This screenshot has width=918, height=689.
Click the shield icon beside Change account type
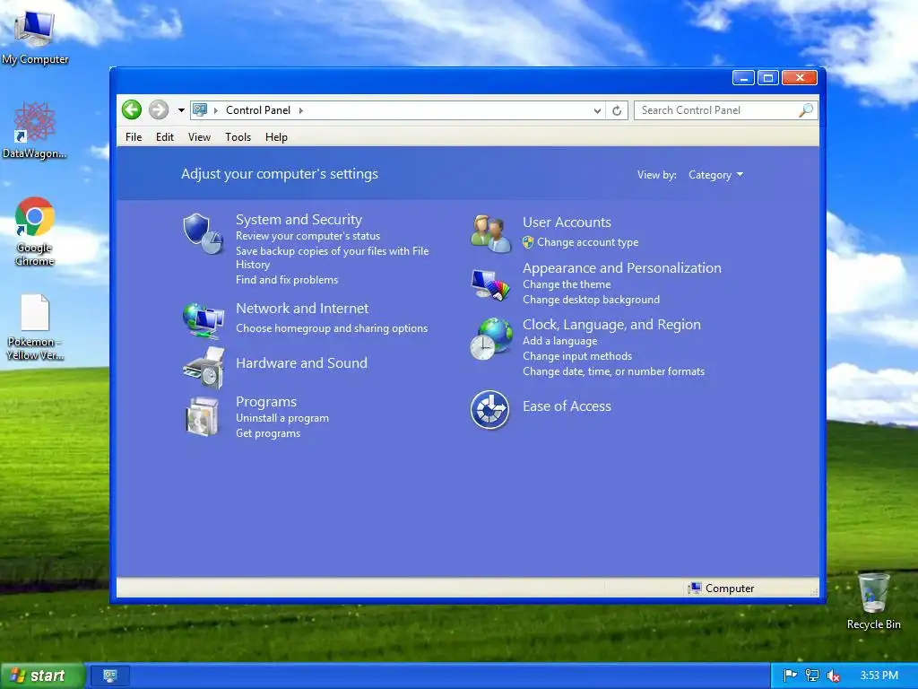pos(527,242)
